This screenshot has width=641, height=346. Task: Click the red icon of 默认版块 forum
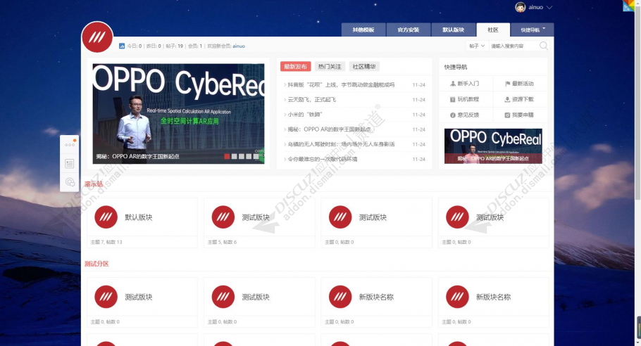[x=106, y=217]
